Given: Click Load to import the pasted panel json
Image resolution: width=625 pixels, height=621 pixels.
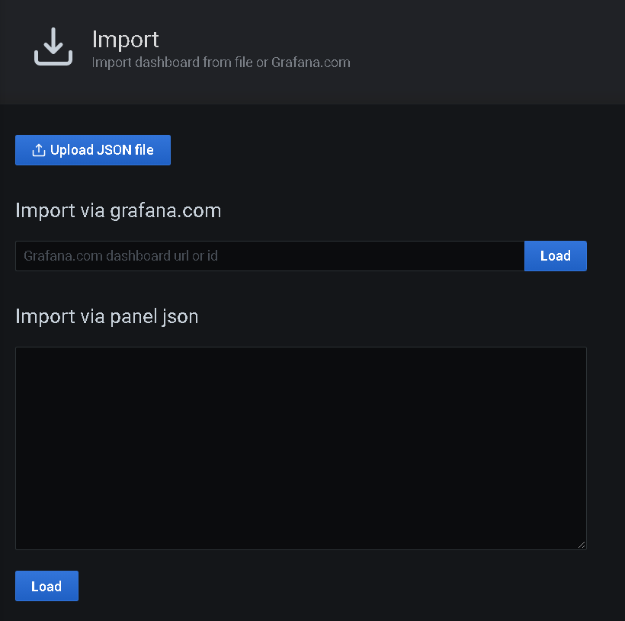Looking at the screenshot, I should point(46,586).
